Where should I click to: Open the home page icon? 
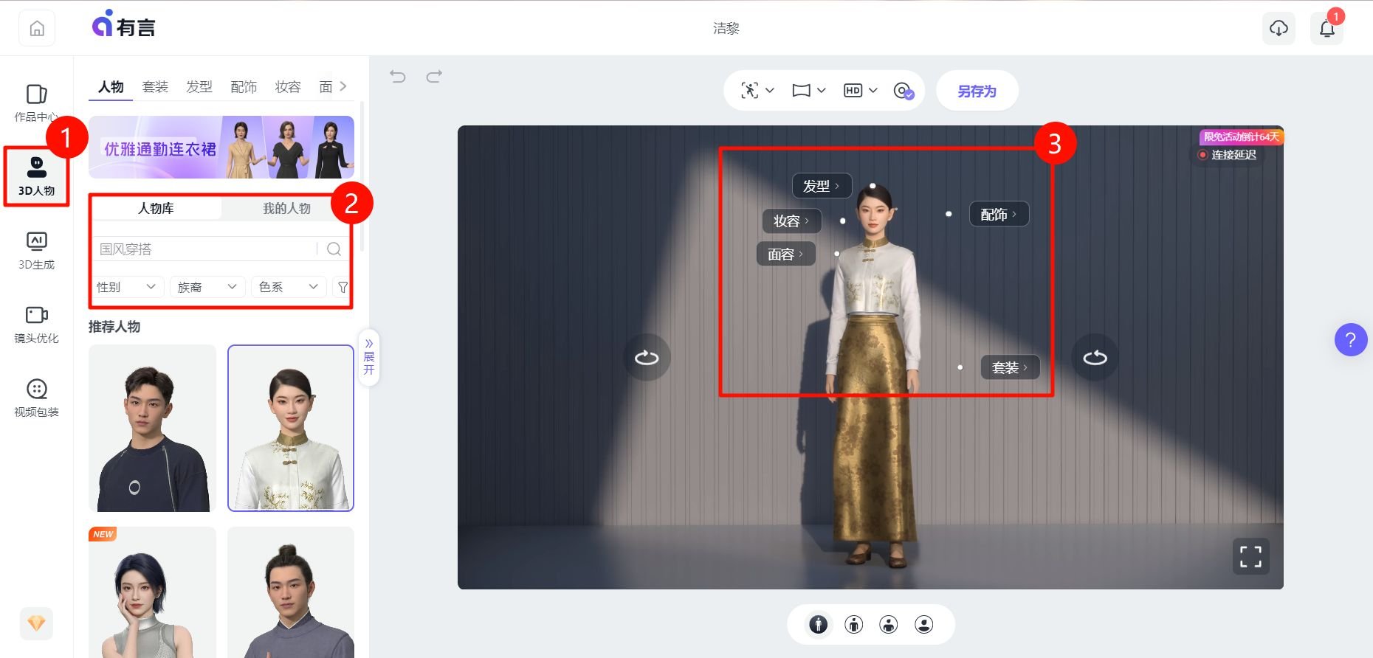37,28
